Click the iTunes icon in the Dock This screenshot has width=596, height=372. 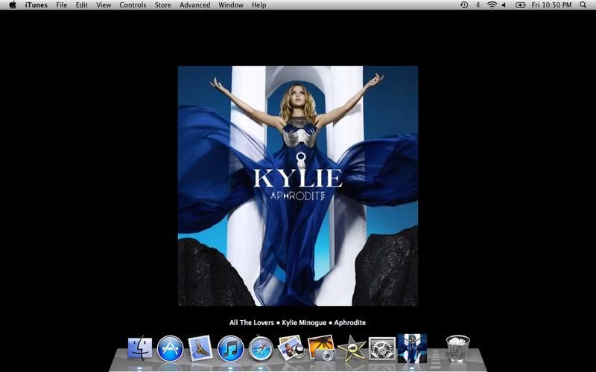pyautogui.click(x=231, y=348)
